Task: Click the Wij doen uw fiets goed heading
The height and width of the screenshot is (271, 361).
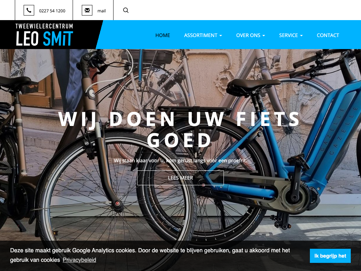Action: (179, 130)
